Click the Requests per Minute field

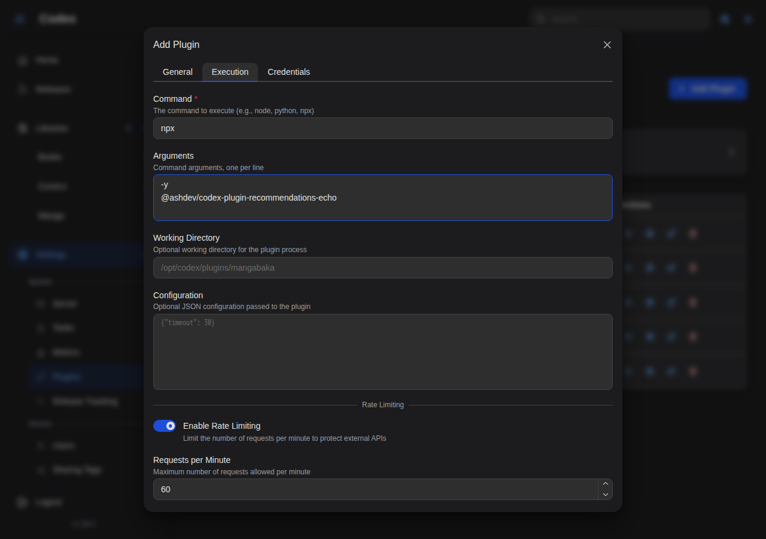pyautogui.click(x=376, y=489)
